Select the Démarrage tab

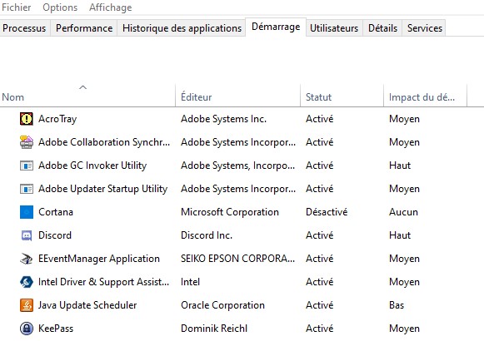tap(276, 27)
